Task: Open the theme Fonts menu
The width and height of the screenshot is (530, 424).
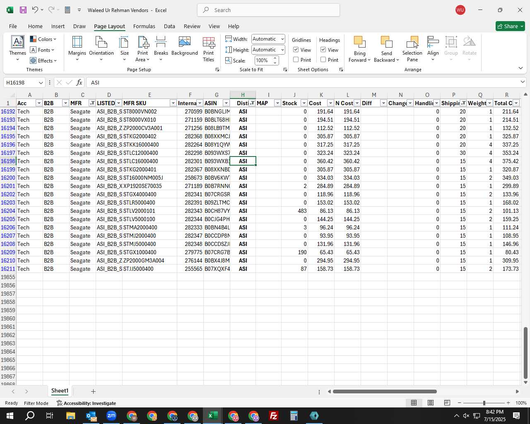Action: tap(42, 50)
